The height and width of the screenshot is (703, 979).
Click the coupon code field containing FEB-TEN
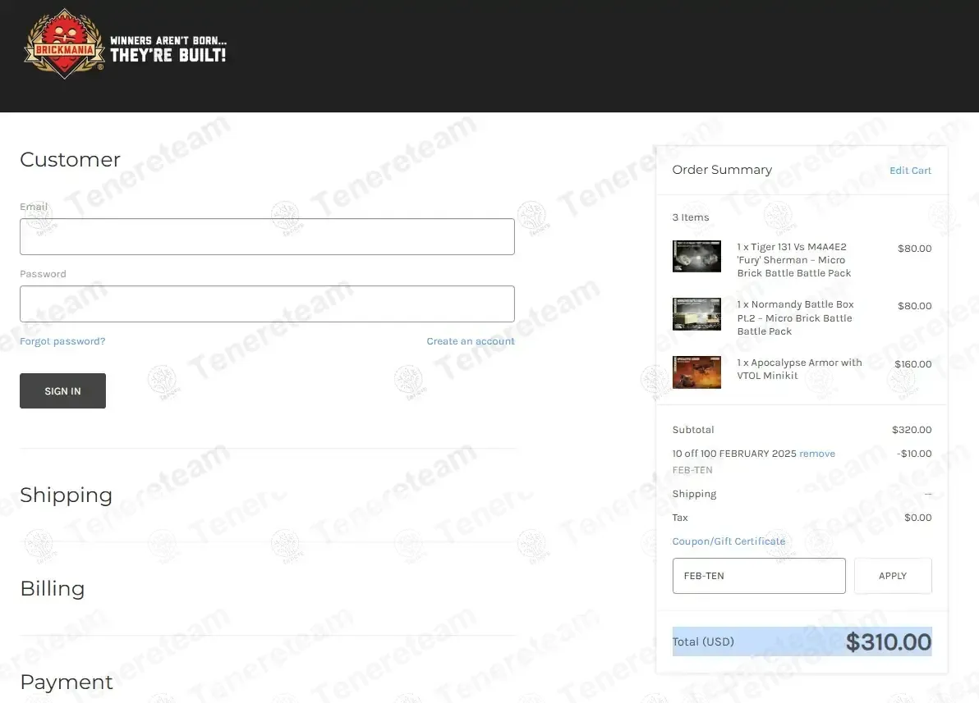[759, 576]
